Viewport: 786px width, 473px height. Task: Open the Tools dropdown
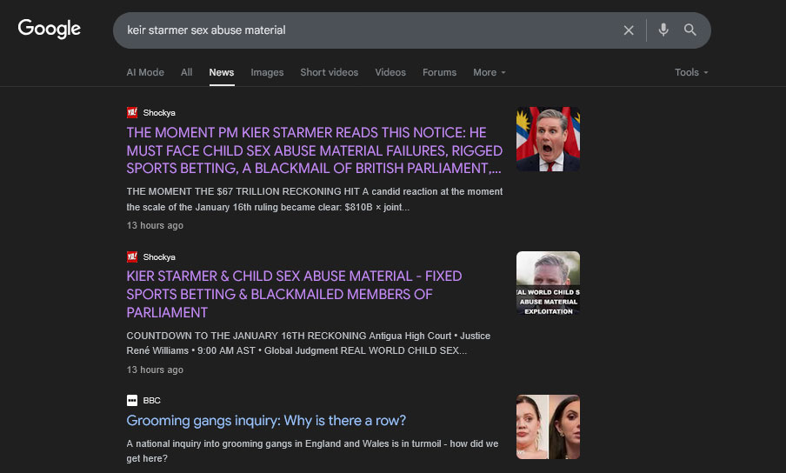click(x=691, y=72)
